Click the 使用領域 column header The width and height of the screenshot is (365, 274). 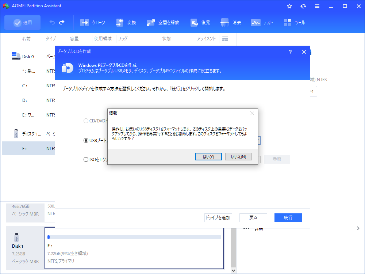point(103,39)
